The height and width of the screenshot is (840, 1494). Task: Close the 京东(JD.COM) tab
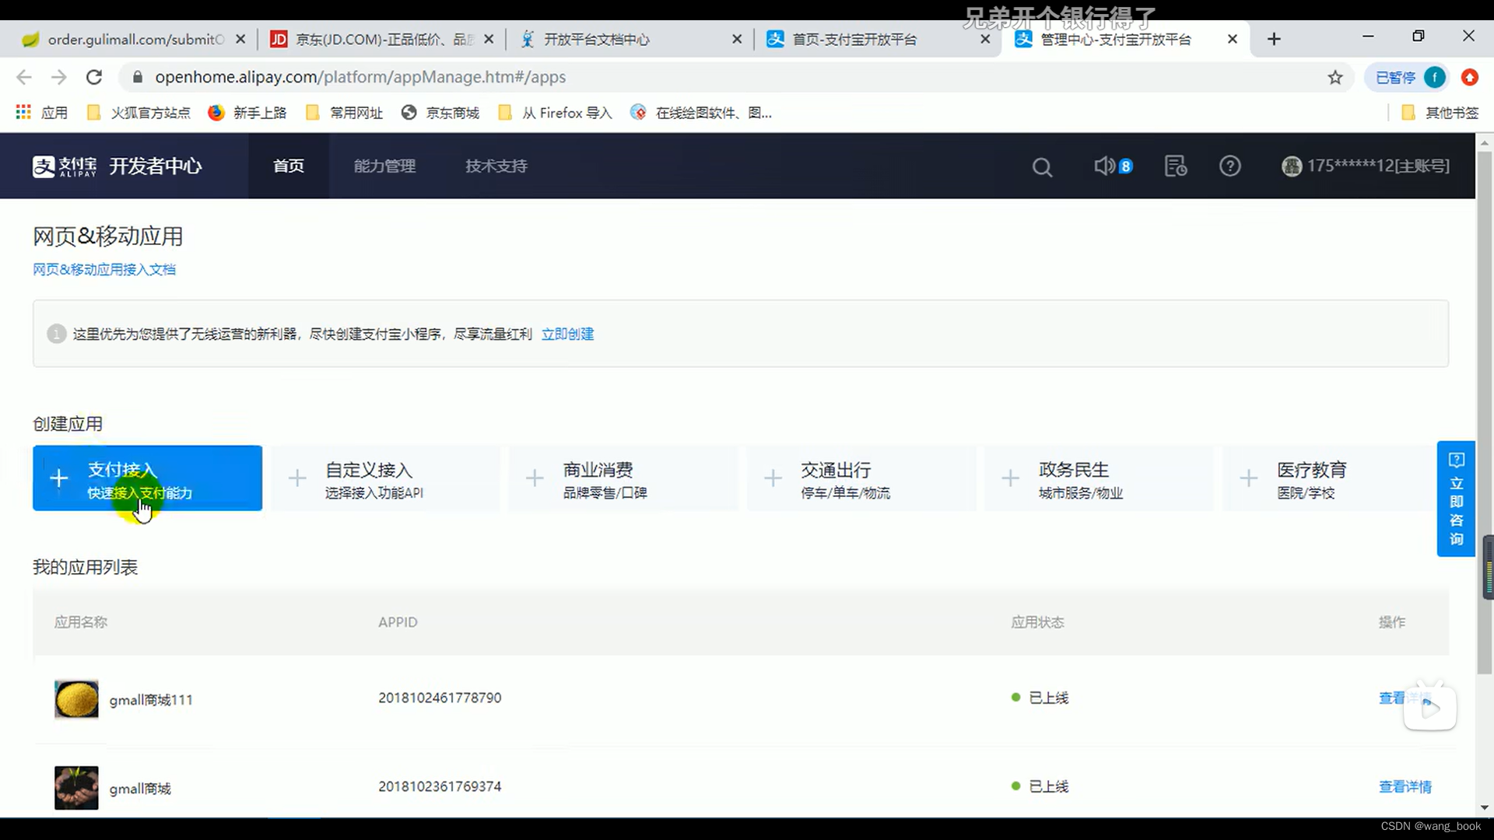(489, 39)
